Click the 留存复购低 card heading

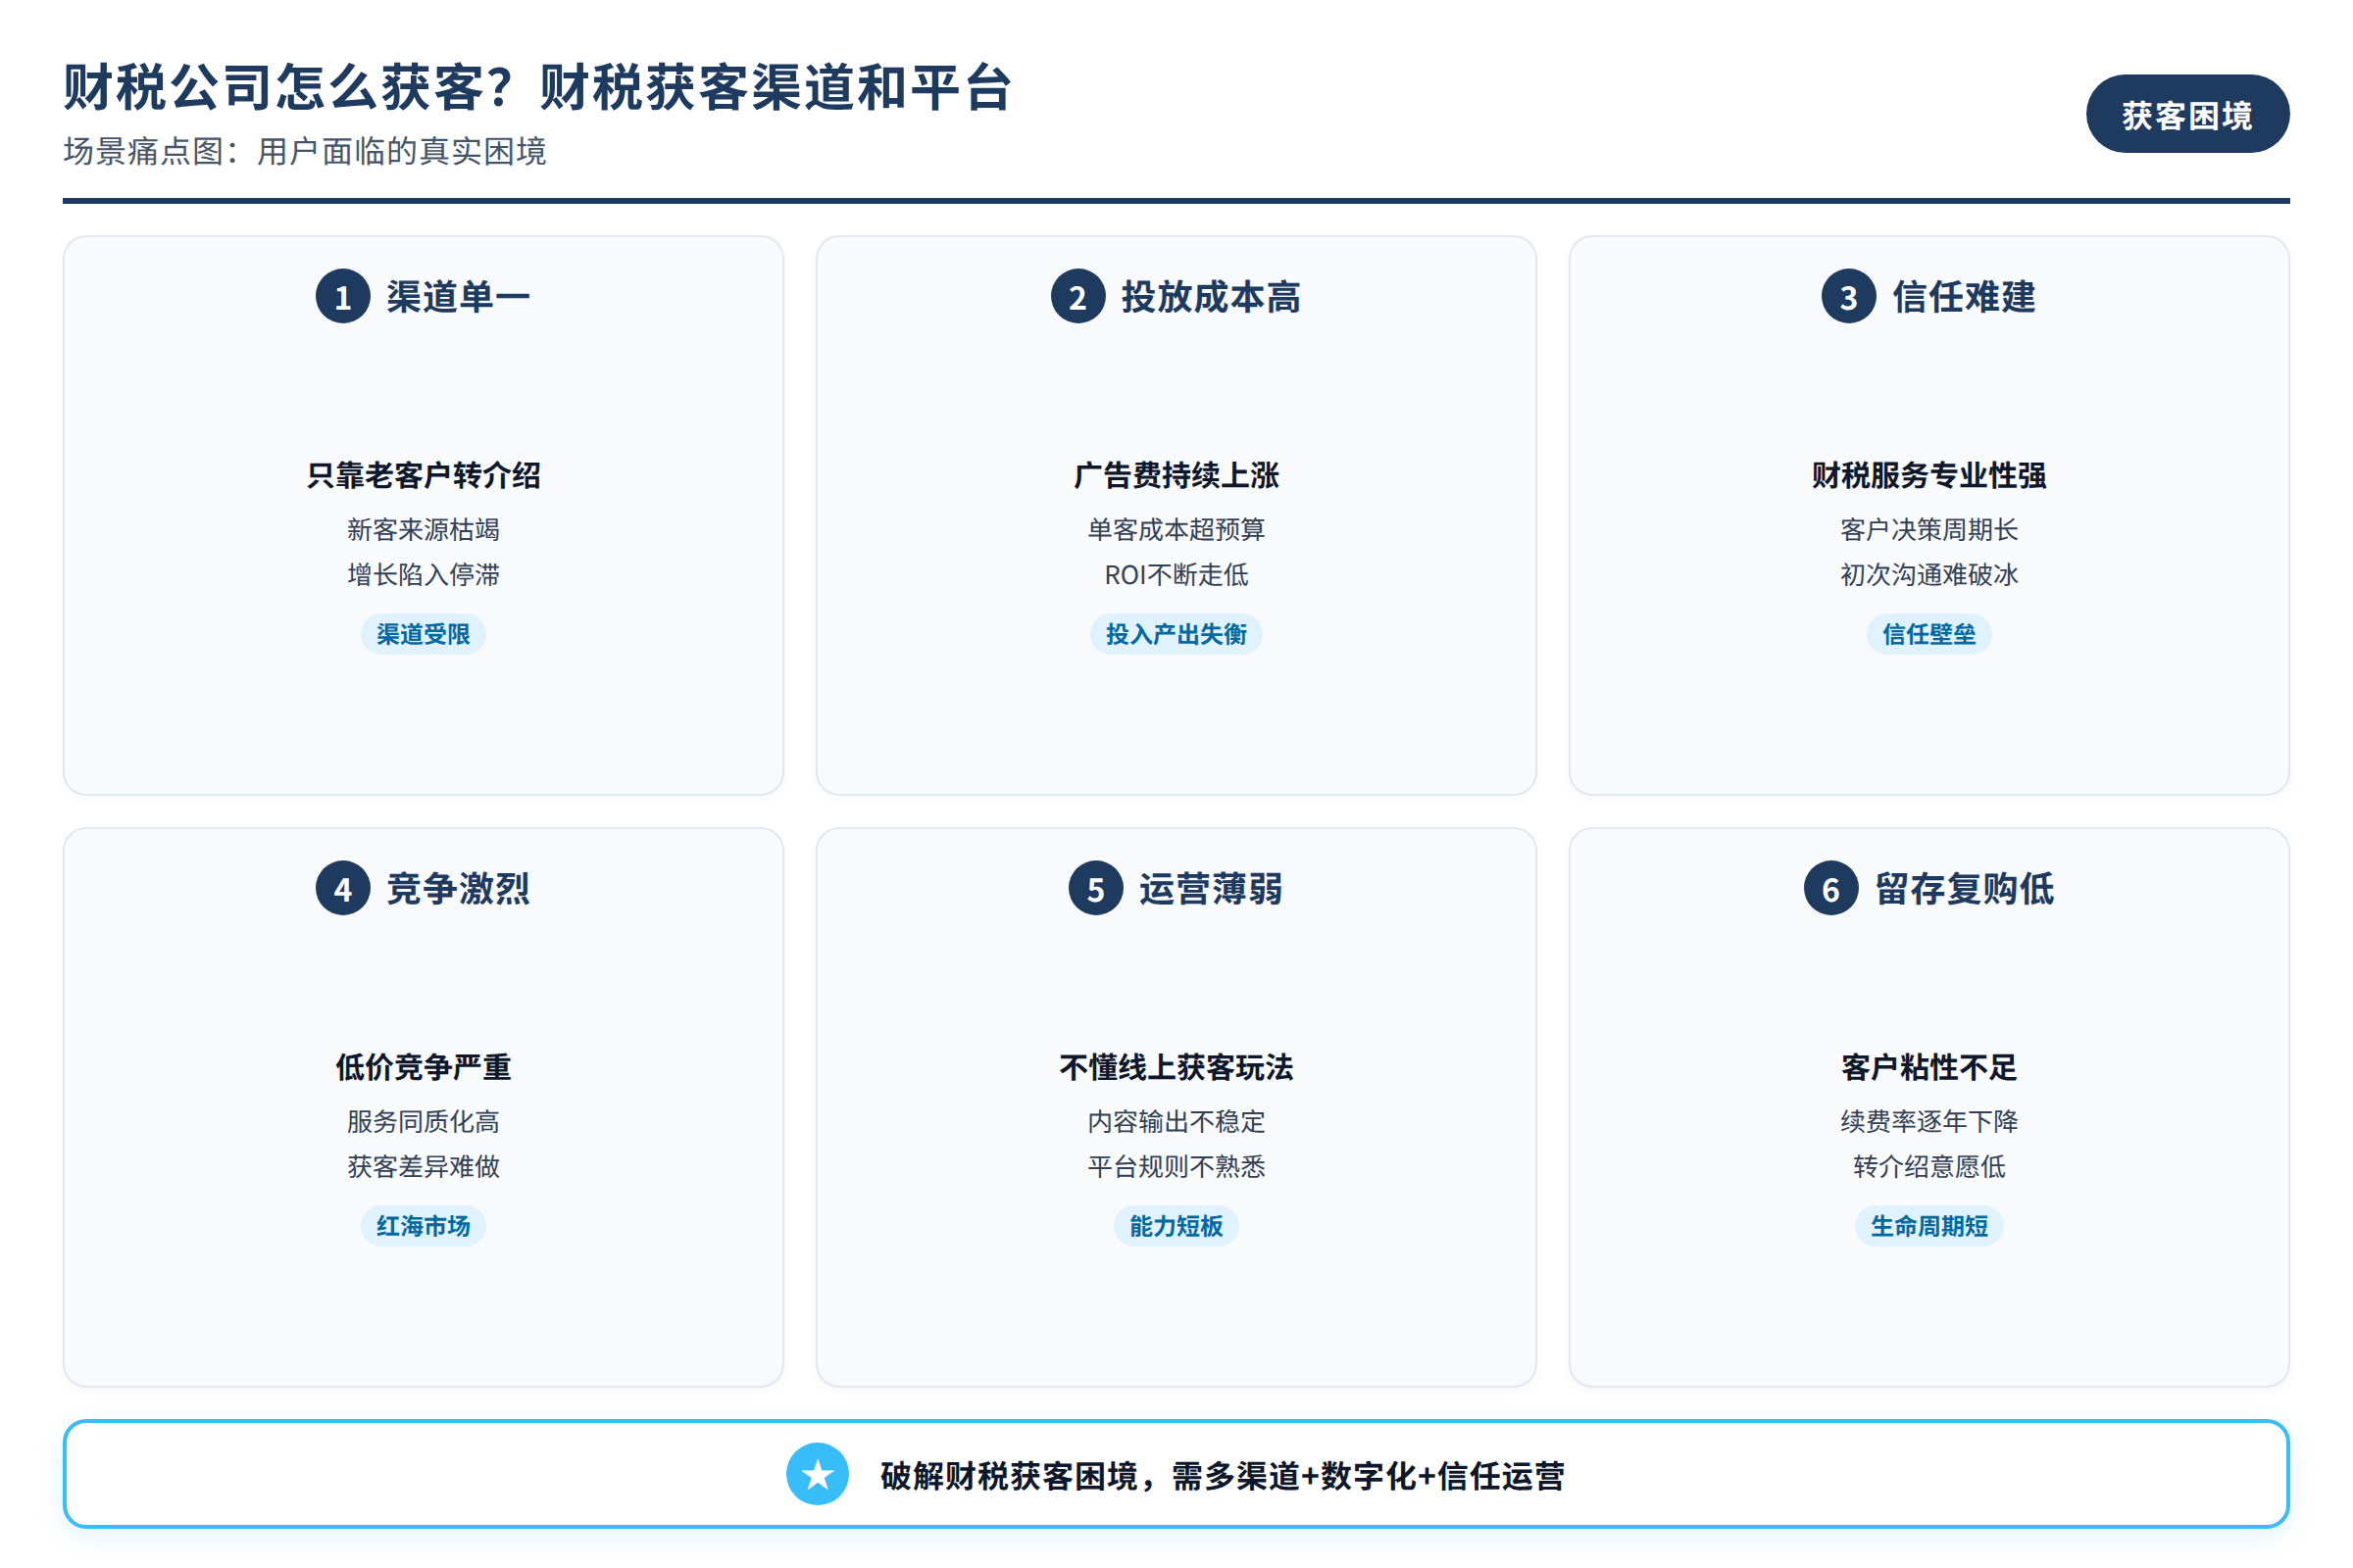point(1964,889)
